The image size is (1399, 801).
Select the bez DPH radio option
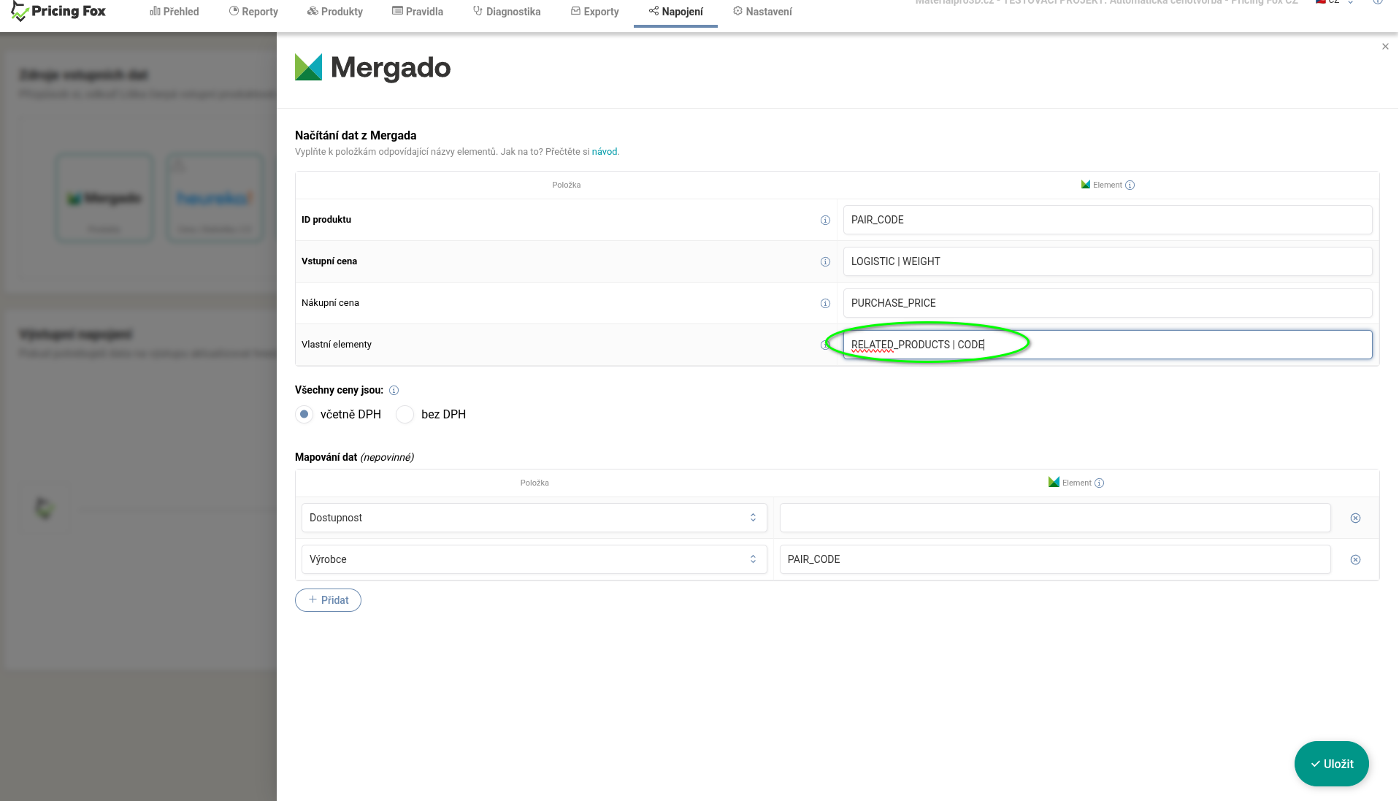405,415
